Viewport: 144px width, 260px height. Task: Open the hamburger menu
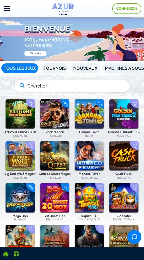[x=7, y=9]
